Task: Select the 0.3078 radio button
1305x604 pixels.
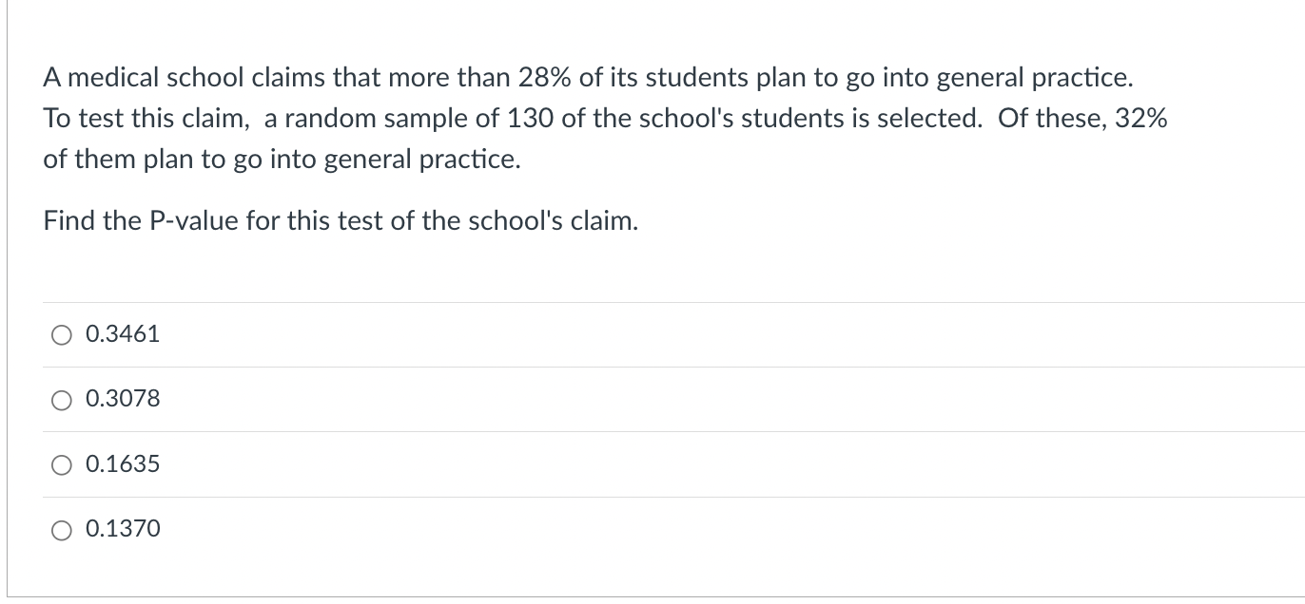Action: point(62,399)
